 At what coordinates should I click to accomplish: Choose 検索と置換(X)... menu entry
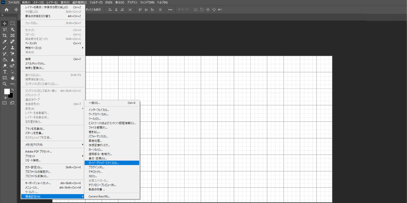(x=53, y=68)
